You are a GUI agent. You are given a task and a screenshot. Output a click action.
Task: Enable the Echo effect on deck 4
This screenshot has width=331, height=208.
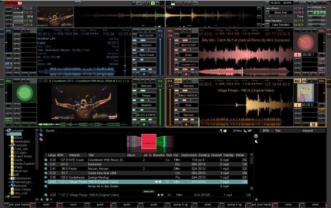pos(188,105)
